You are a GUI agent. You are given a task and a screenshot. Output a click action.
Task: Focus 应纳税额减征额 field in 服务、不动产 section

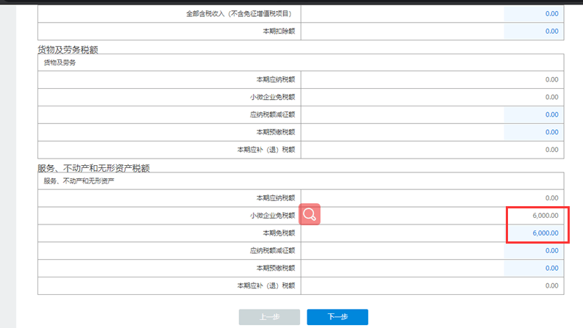(533, 251)
